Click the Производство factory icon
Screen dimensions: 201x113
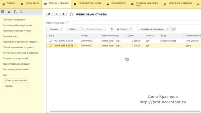coord(108,4)
